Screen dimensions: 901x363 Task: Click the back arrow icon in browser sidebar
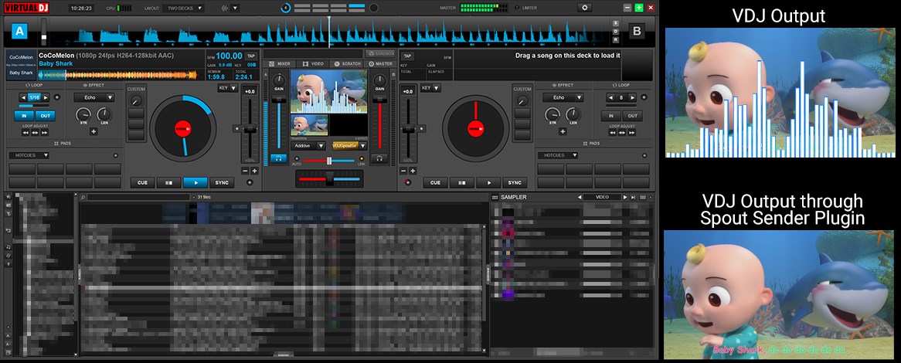[8, 230]
